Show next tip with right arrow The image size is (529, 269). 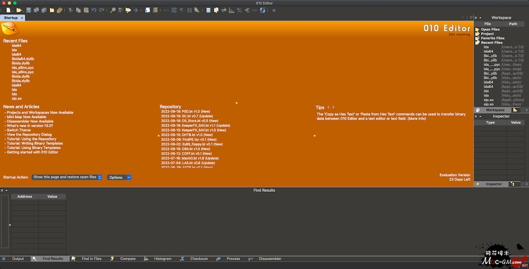point(333,107)
